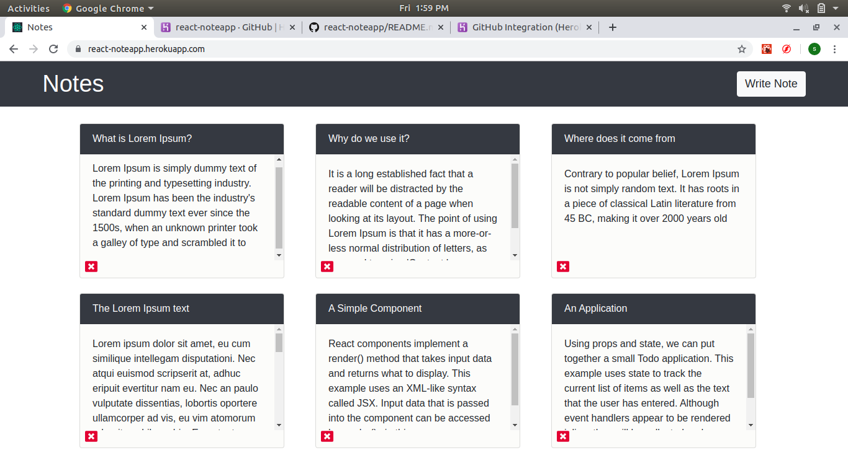Click the 'What is Lorem Ipsum?' note title
This screenshot has height=476, width=848.
coord(142,138)
